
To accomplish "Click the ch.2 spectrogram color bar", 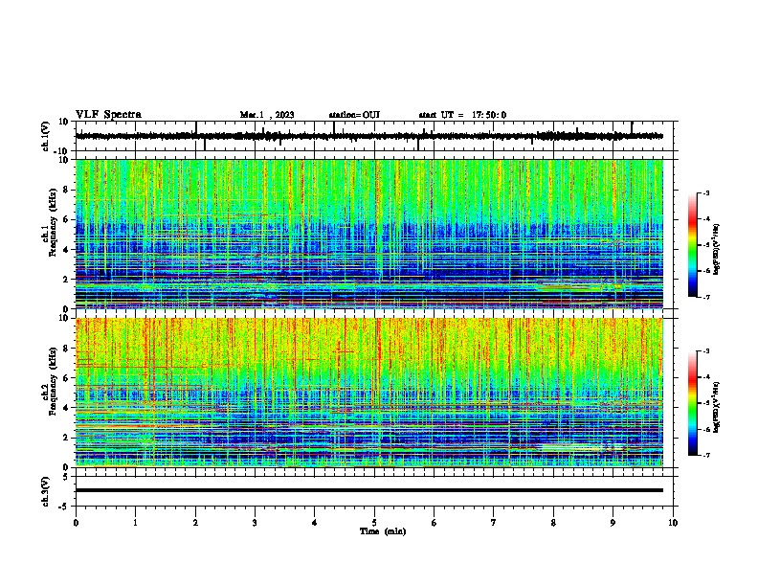I will [x=692, y=403].
